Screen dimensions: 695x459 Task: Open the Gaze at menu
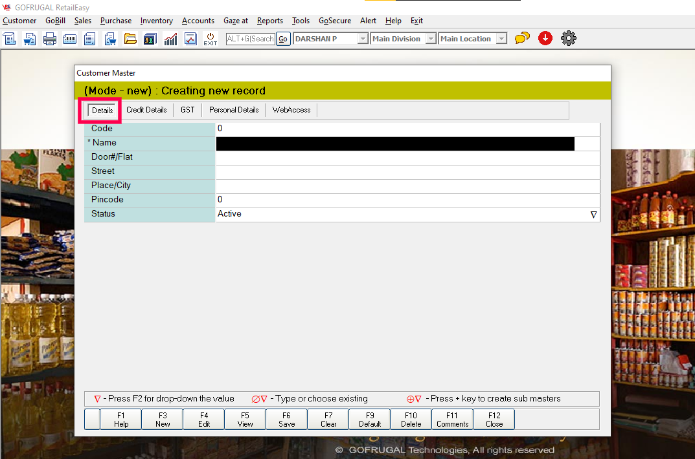[x=236, y=21]
